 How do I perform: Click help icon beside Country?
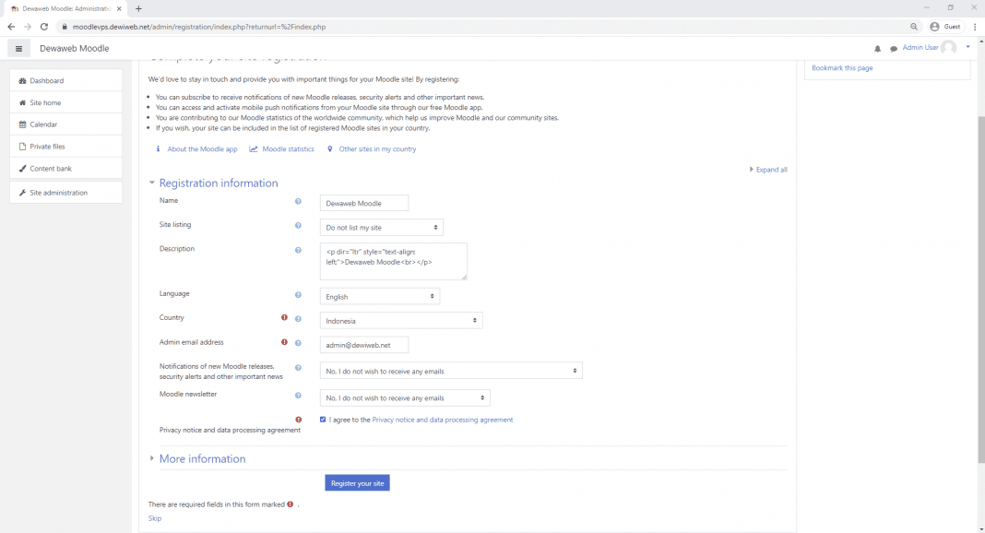298,319
